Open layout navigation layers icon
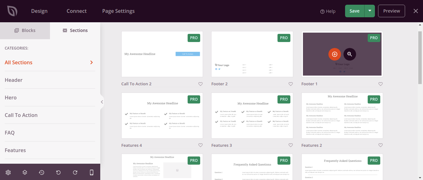Image resolution: width=423 pixels, height=180 pixels. point(25,172)
